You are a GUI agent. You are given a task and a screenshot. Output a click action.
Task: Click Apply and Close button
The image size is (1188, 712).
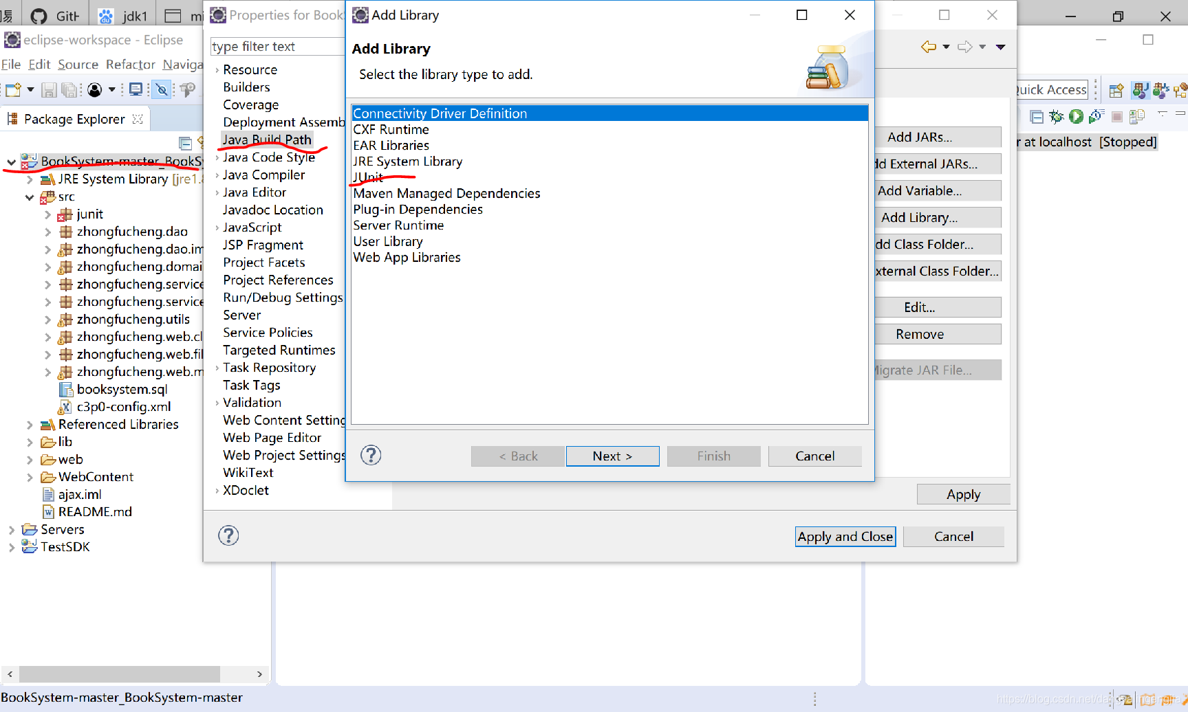click(x=845, y=536)
